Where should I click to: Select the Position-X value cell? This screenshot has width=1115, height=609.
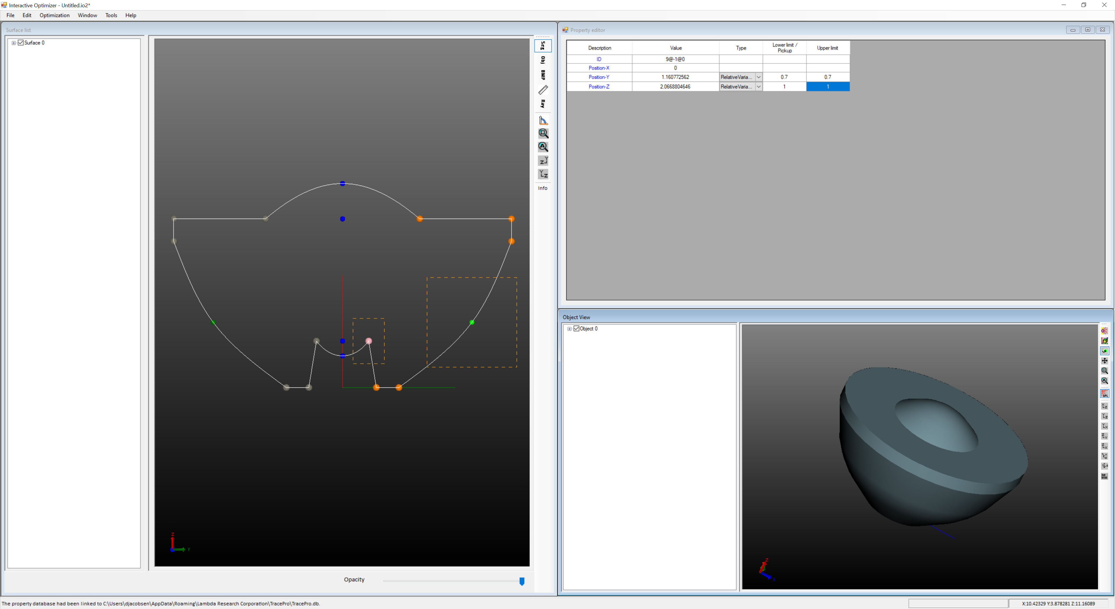coord(675,68)
